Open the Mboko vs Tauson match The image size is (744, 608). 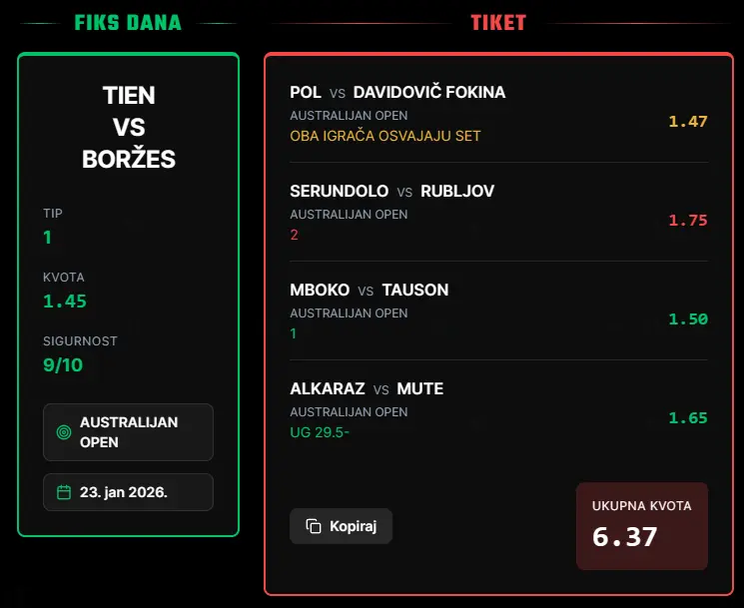(x=369, y=290)
